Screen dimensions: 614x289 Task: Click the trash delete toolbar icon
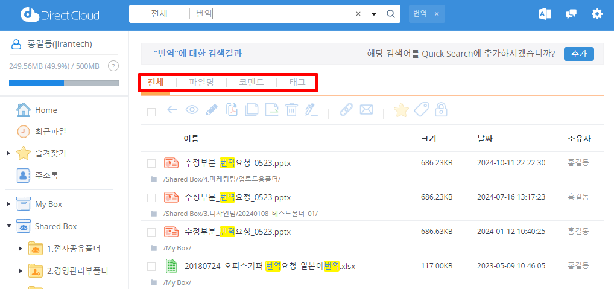pos(291,110)
